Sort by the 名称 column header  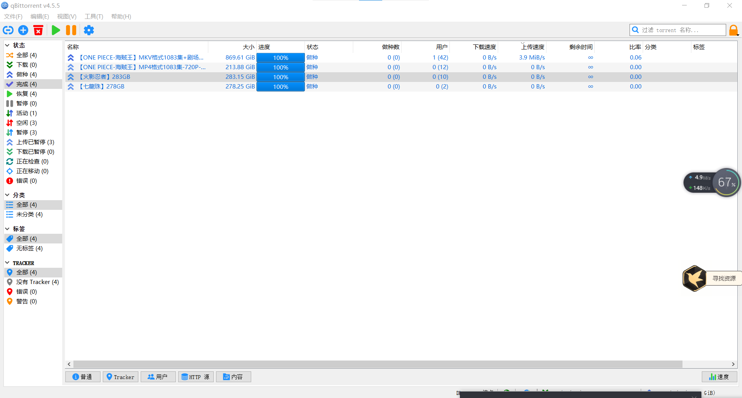pos(136,47)
